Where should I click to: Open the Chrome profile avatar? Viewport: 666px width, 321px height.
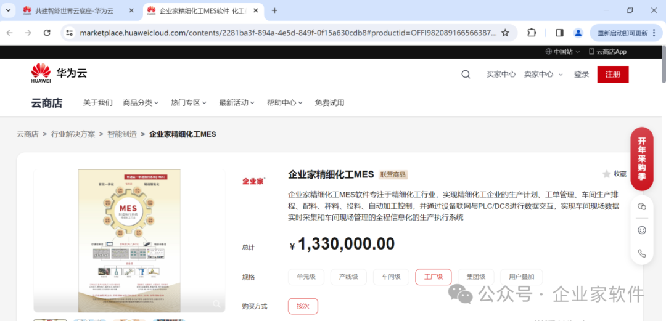point(578,33)
